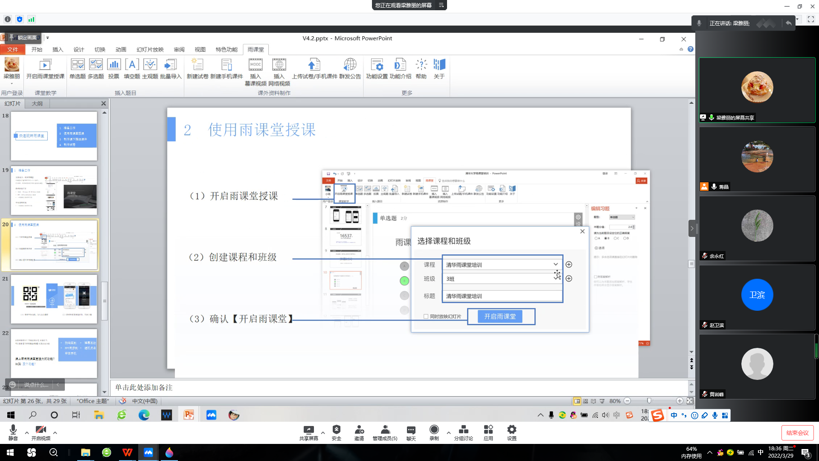
Task: Click zoom out minus button
Action: 627,401
